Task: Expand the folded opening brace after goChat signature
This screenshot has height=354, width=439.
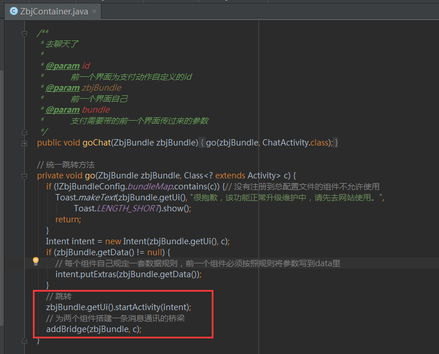Action: coord(202,143)
